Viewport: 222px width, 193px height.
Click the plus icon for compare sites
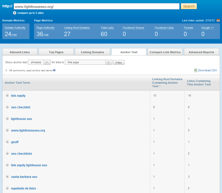15,13
